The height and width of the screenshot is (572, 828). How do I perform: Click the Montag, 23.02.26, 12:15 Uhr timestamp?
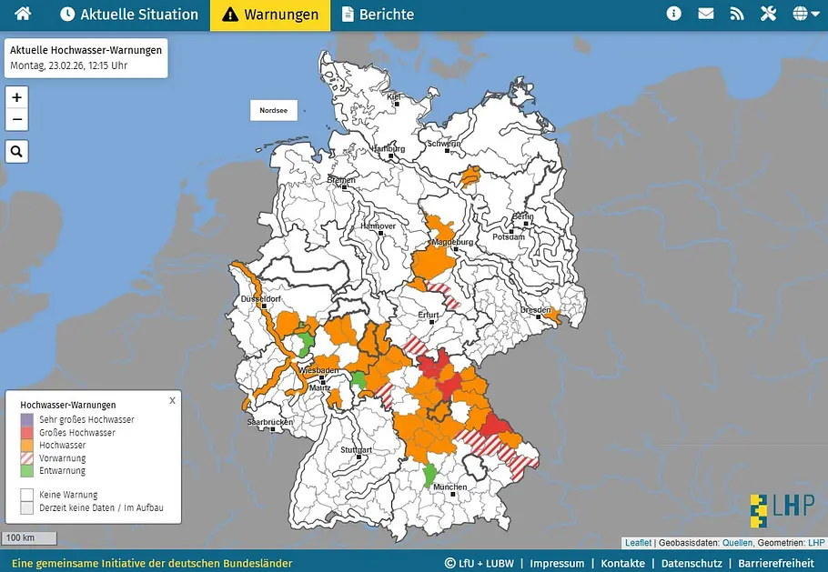coord(68,66)
